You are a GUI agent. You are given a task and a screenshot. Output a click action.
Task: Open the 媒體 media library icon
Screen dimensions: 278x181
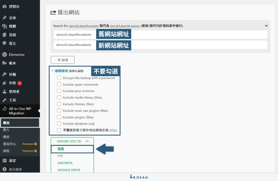(x=4, y=26)
